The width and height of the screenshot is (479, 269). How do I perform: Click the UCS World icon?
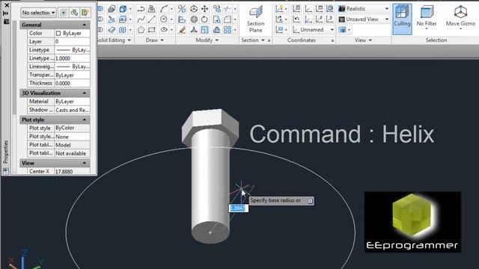tap(329, 9)
